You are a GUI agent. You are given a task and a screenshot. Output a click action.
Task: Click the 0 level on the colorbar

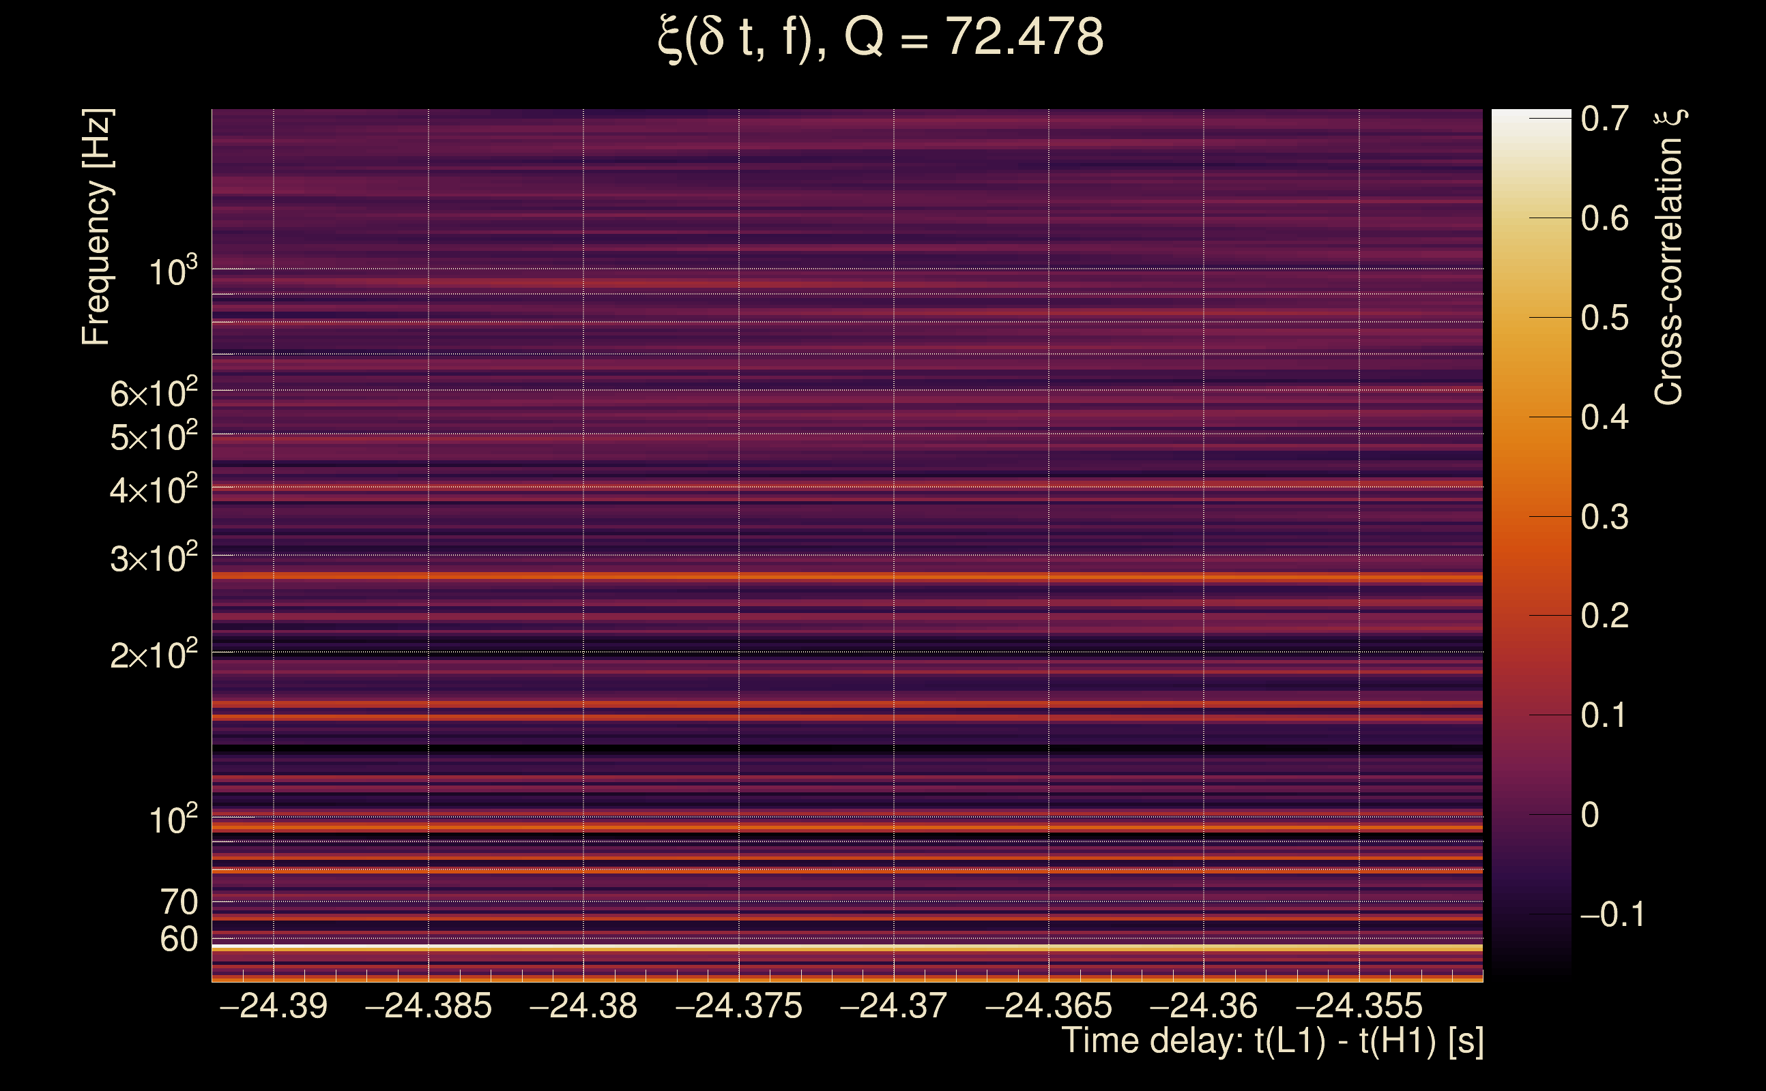point(1531,815)
